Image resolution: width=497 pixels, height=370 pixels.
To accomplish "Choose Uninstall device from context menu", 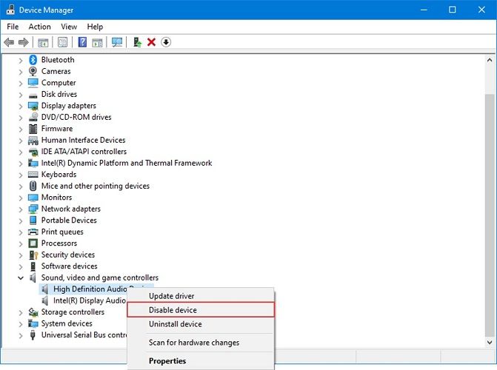I will click(x=201, y=324).
